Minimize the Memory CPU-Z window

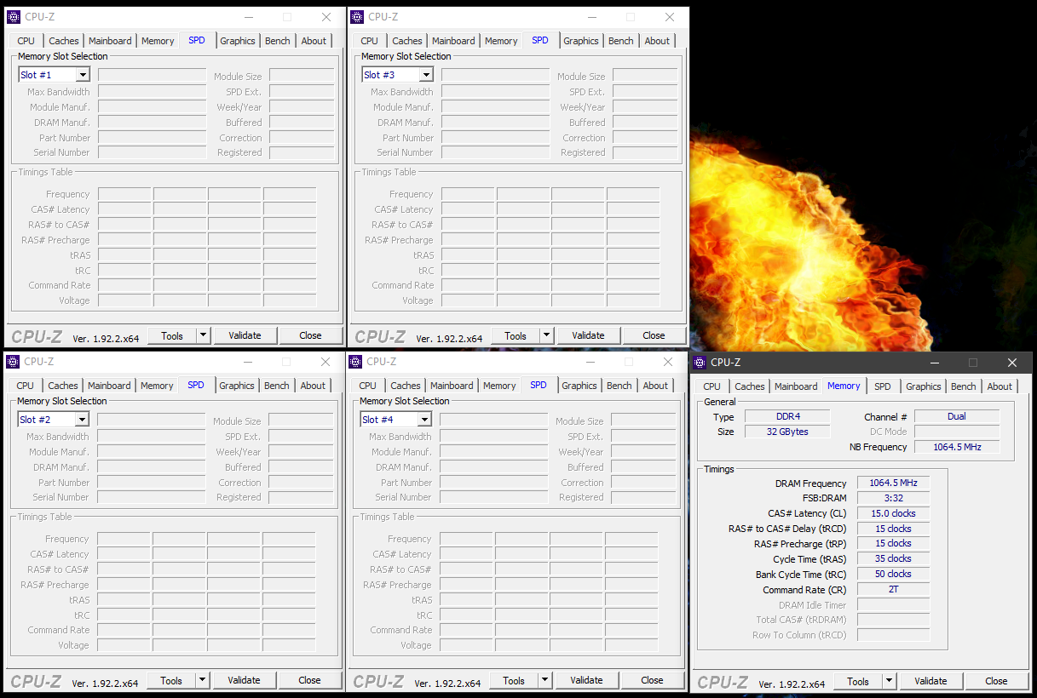click(x=933, y=363)
